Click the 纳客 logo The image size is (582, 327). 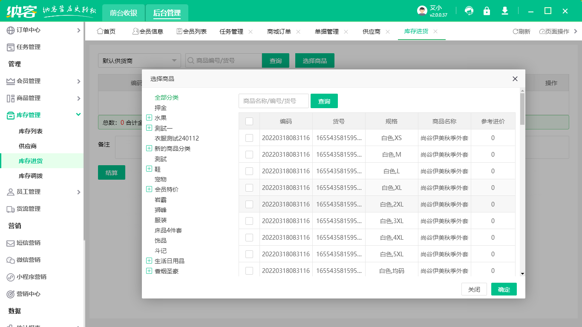tap(21, 11)
